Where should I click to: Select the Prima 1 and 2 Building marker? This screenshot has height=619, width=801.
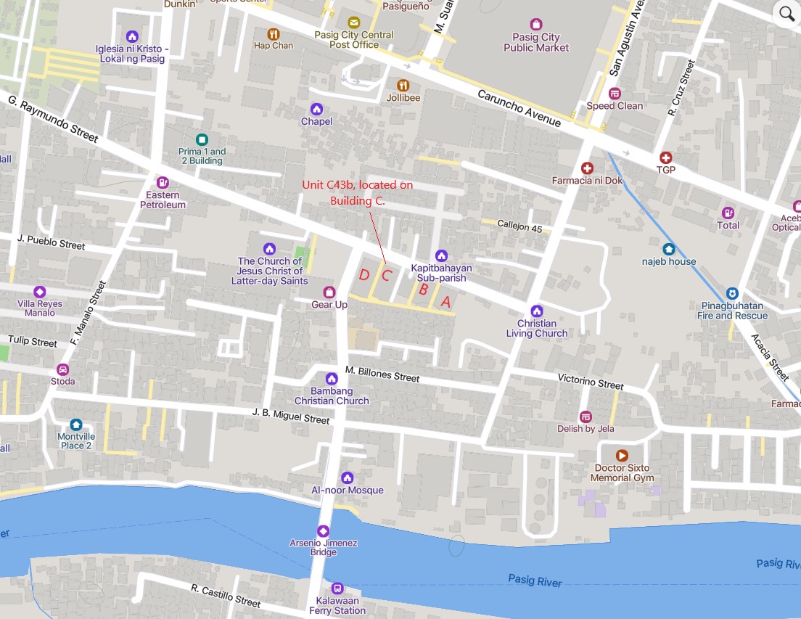pos(202,139)
